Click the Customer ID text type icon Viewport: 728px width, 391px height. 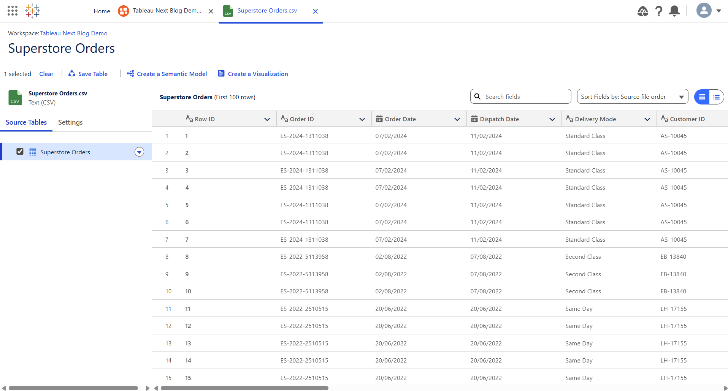tap(665, 119)
